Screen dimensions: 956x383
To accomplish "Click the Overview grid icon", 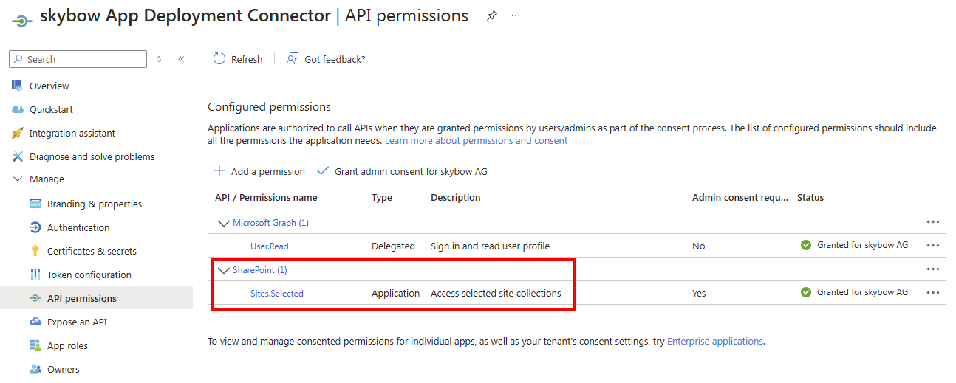I will tap(18, 86).
